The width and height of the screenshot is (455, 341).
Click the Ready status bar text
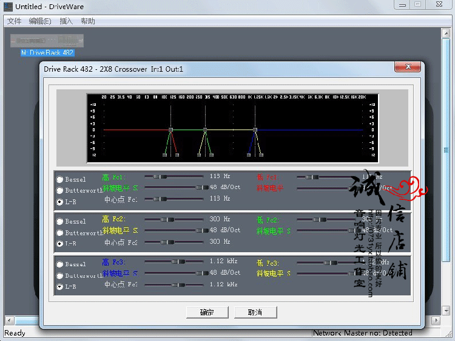[15, 333]
